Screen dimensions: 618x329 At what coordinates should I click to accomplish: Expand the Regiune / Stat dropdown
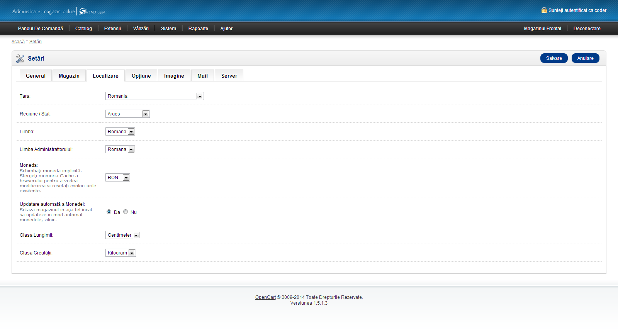pos(127,114)
